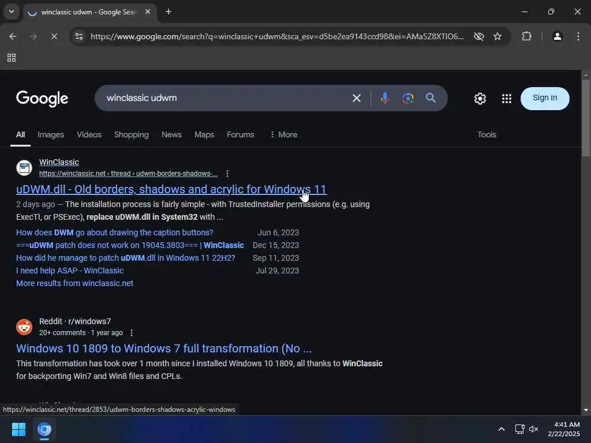Go to the Google homepage logo

(42, 99)
